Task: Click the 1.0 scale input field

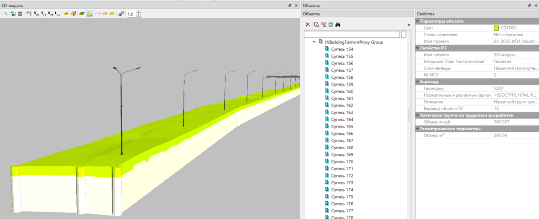Action: [x=131, y=14]
